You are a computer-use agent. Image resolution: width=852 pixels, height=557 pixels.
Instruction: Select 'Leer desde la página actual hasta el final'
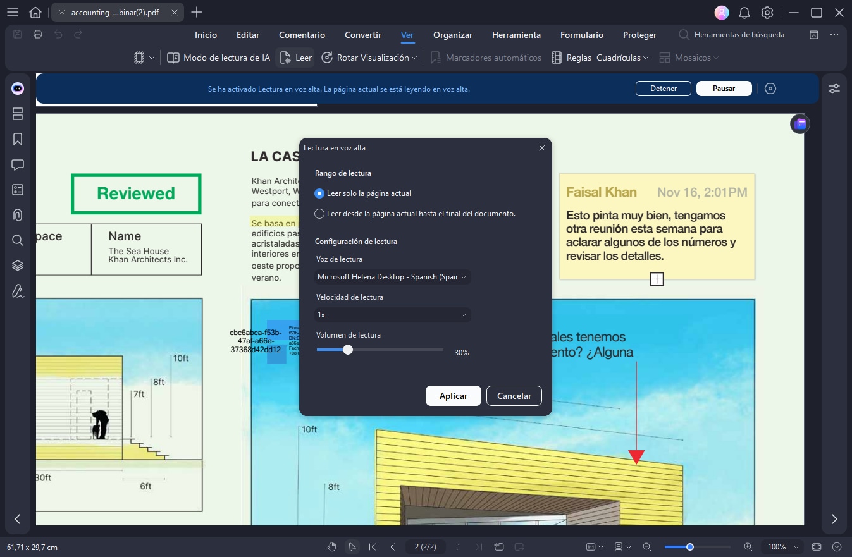pyautogui.click(x=415, y=214)
